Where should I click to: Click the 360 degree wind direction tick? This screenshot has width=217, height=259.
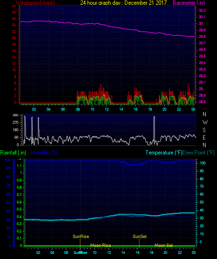pyautogui.click(x=15, y=115)
